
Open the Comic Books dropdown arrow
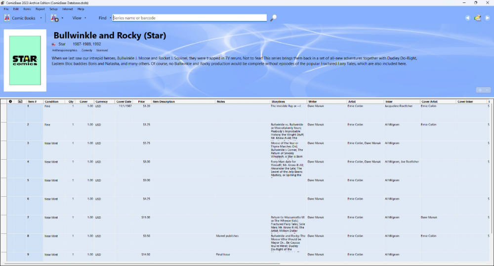coord(41,18)
